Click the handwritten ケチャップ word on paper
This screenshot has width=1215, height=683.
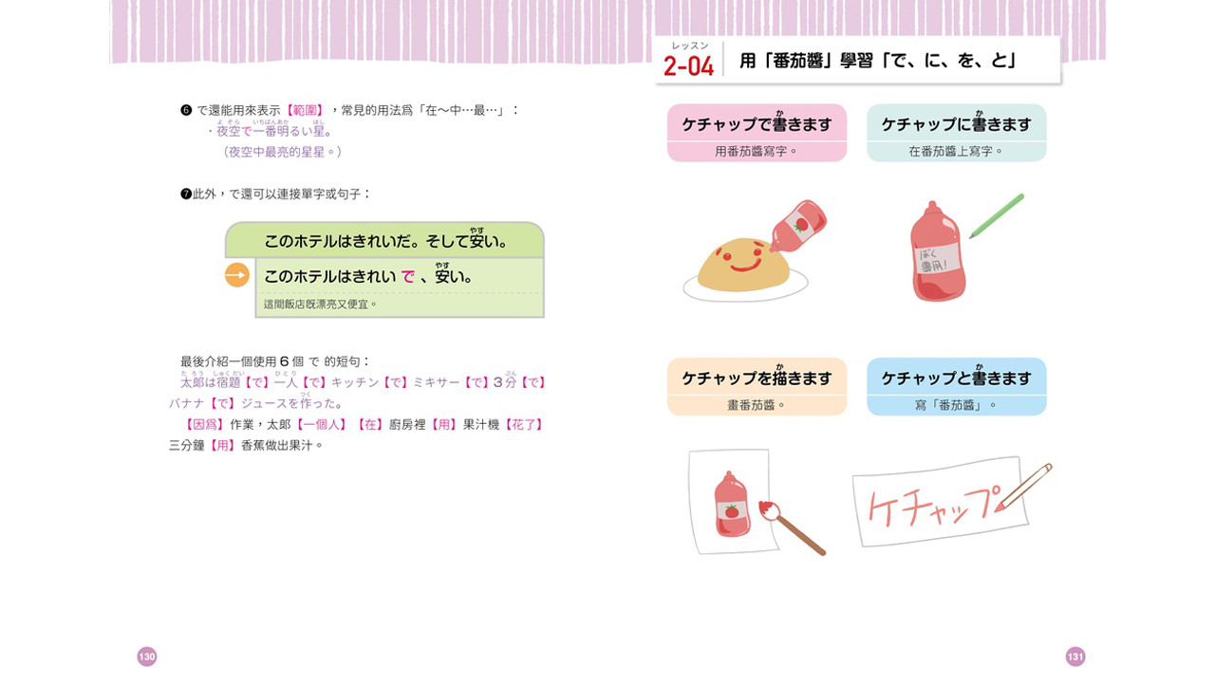click(x=935, y=506)
